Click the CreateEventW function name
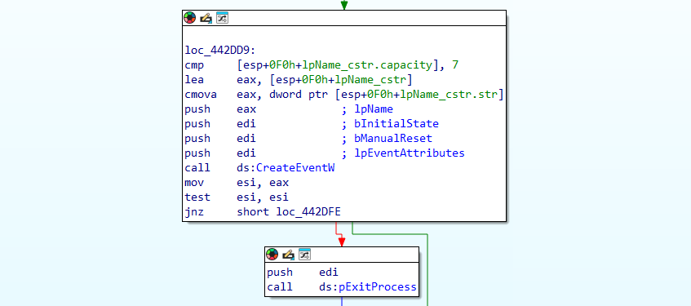The image size is (691, 306). coord(295,168)
